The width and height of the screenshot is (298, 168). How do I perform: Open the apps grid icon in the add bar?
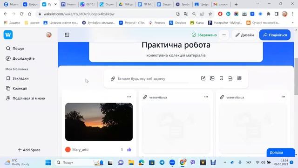239,78
